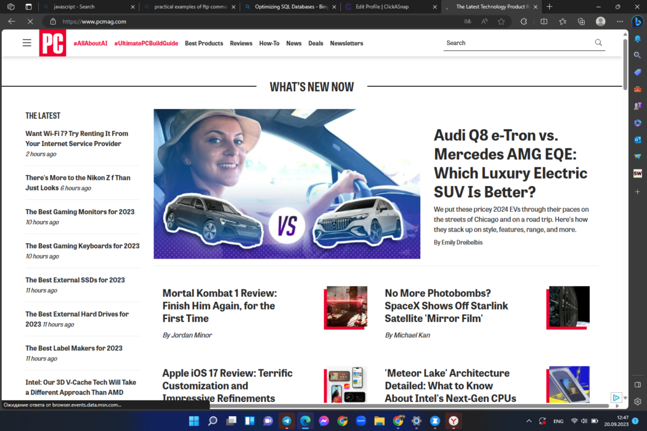
Task: Open the translate page icon
Action: 468,22
